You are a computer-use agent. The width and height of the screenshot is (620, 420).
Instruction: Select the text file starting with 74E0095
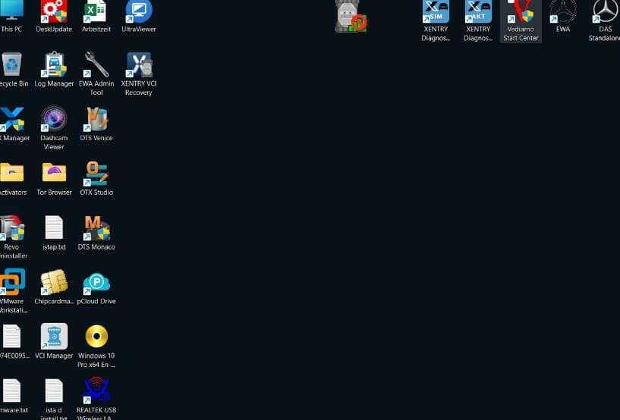point(13,342)
